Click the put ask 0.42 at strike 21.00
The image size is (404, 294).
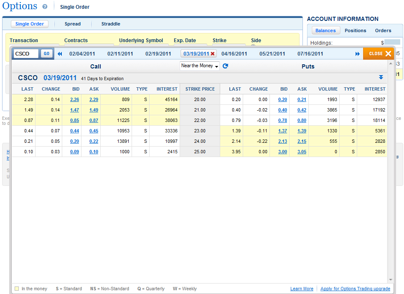302,110
